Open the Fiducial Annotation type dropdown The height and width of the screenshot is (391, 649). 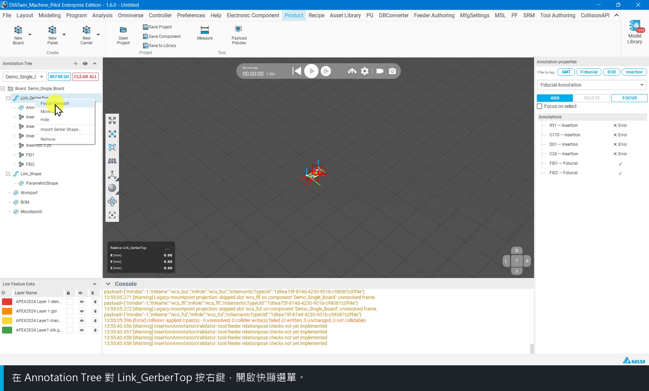pos(592,85)
